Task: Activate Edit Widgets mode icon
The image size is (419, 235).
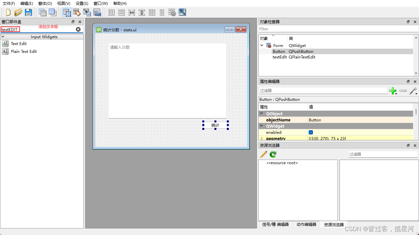Action: [67, 12]
